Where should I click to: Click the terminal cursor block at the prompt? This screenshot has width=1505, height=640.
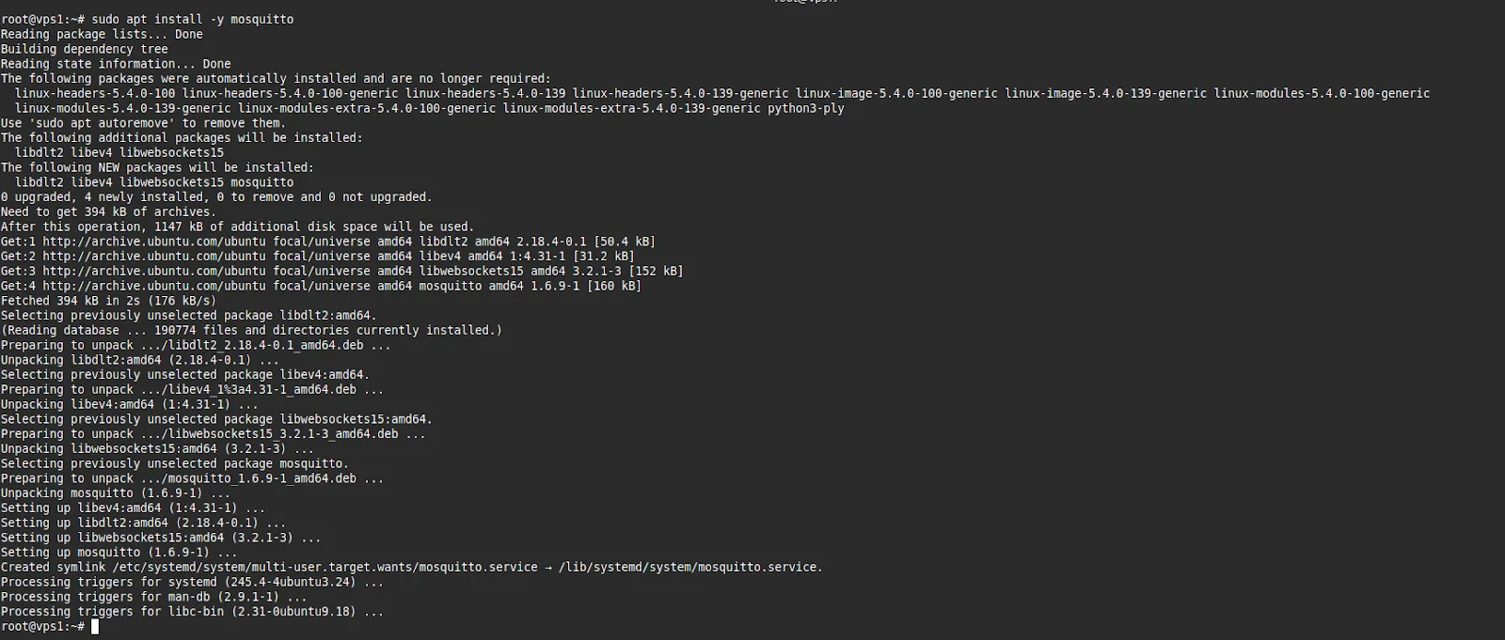coord(95,627)
